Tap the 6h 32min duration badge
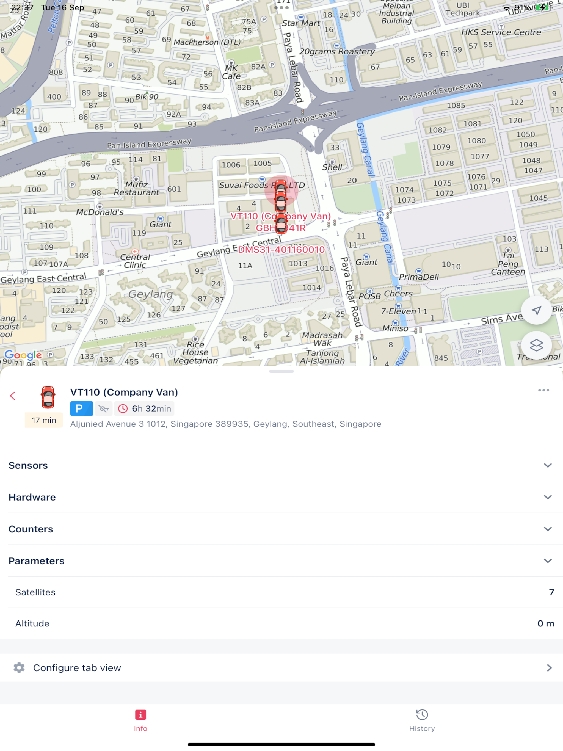Screen dimensions: 563x751 [x=144, y=408]
